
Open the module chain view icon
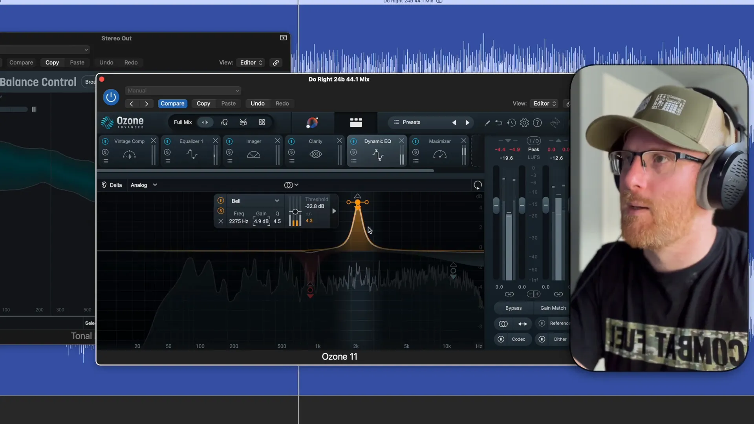(x=356, y=122)
